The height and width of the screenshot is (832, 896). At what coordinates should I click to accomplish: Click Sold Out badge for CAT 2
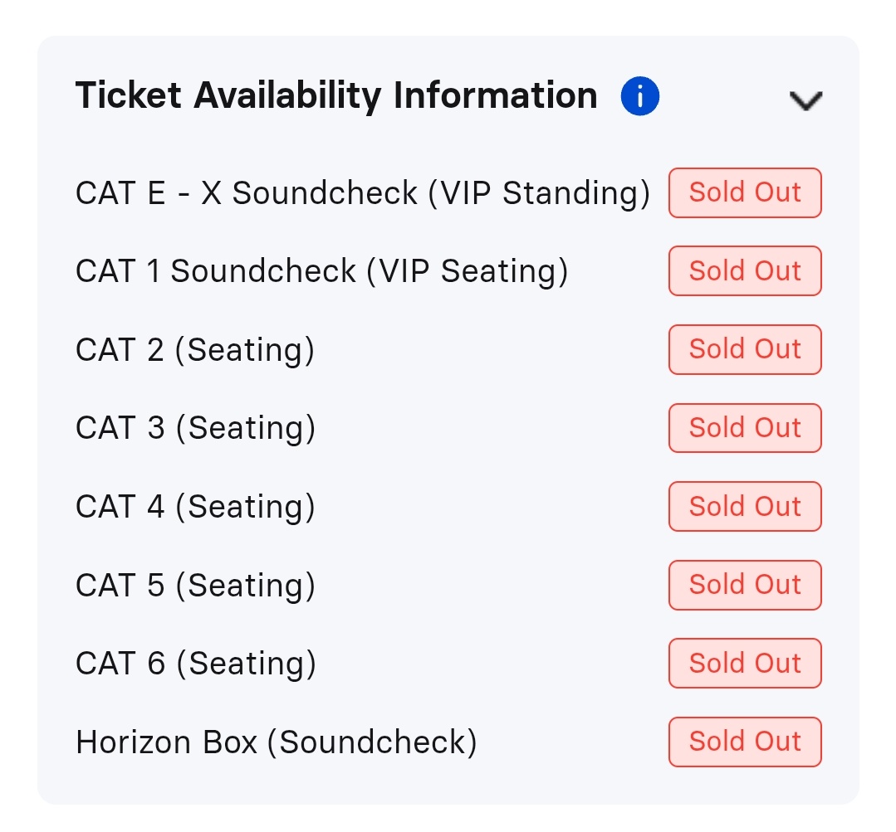[x=745, y=350]
